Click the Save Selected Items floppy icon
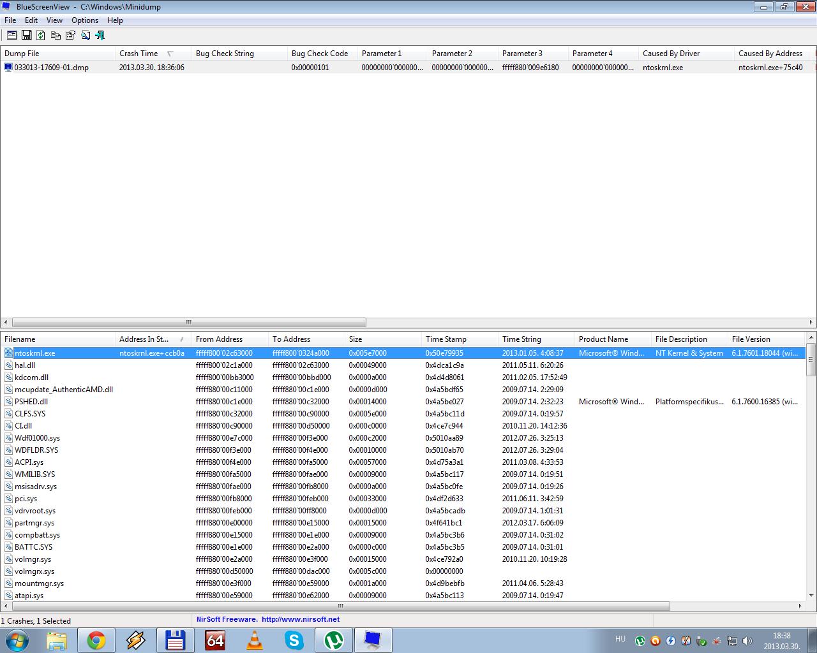This screenshot has height=653, width=817. click(27, 36)
